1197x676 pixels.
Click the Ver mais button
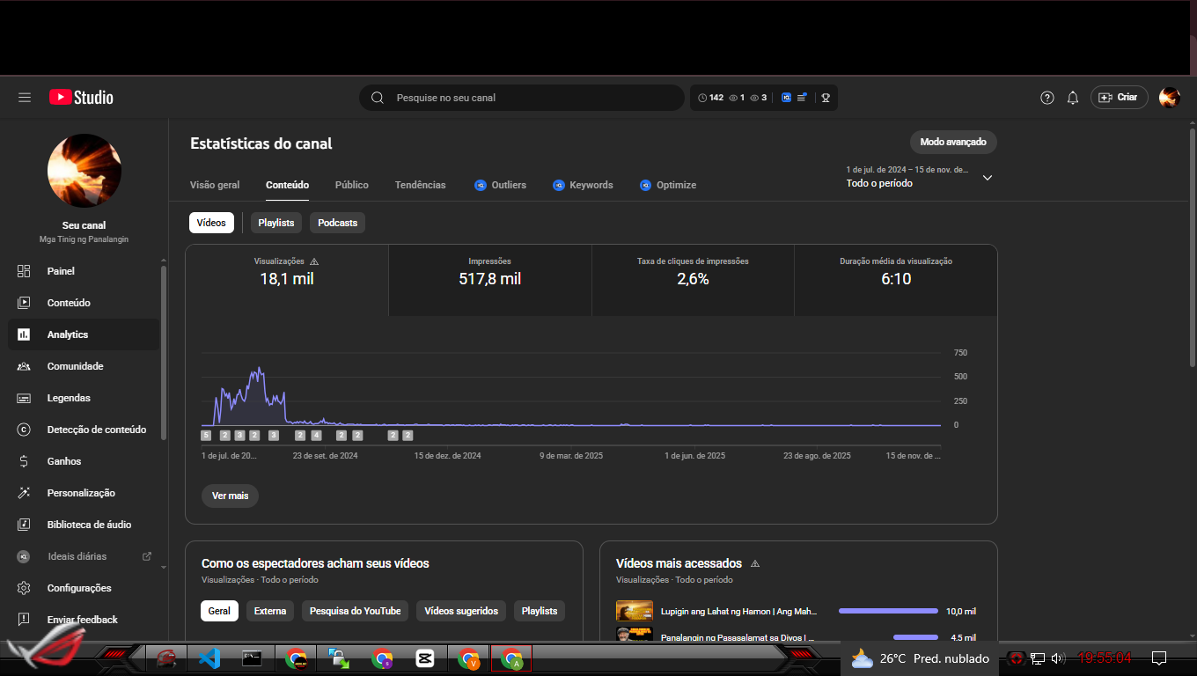point(230,496)
